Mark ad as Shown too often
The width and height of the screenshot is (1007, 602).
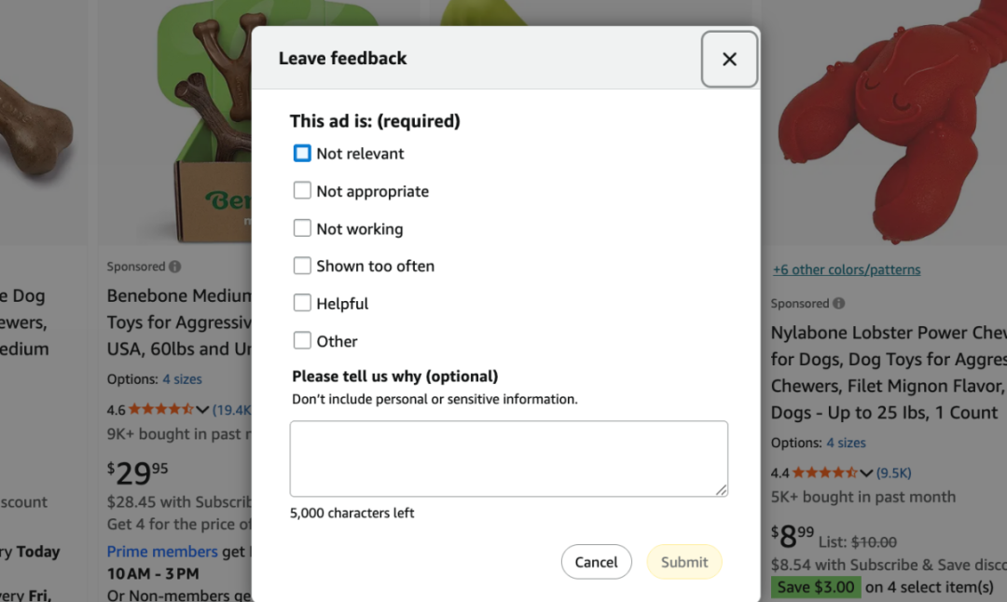click(302, 266)
